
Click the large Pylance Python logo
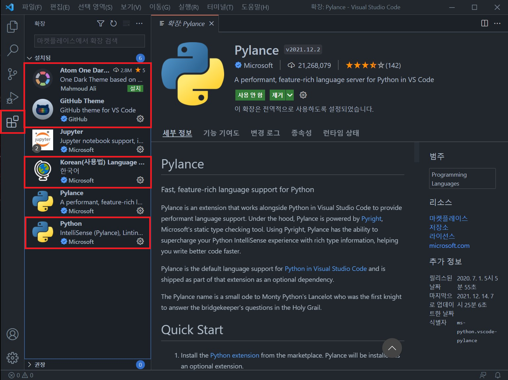[193, 74]
